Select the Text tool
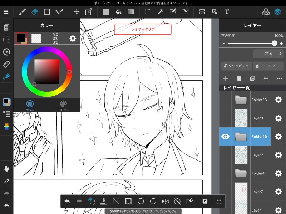This screenshot has width=286, height=214. [227, 12]
